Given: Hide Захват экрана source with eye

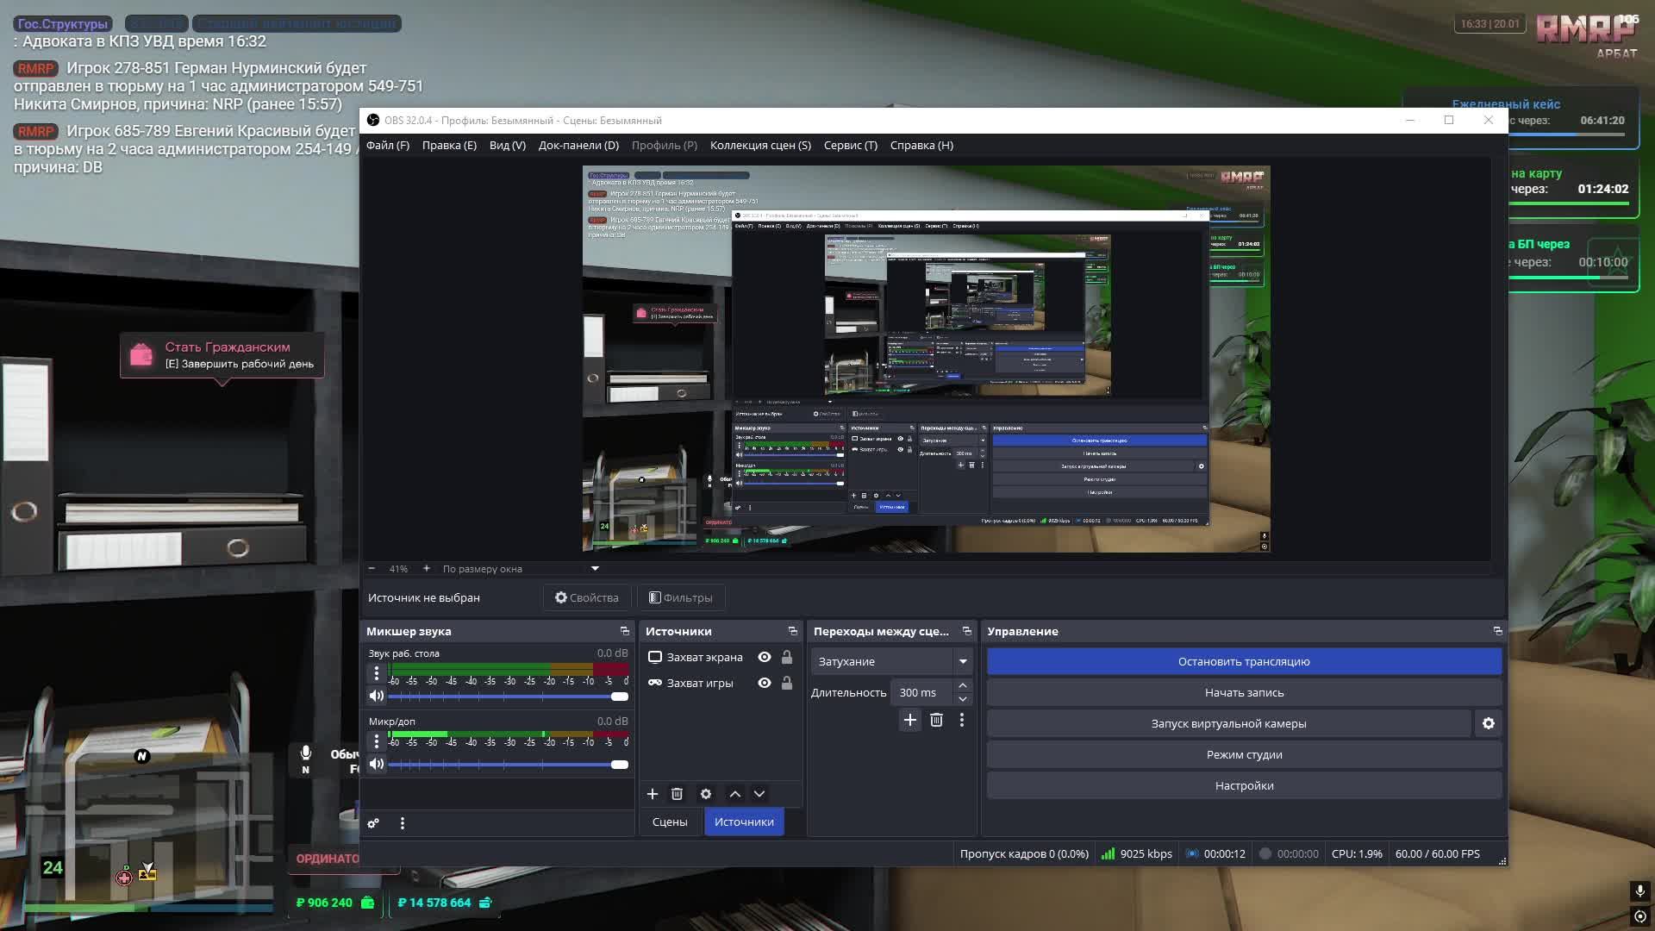Looking at the screenshot, I should 764,657.
